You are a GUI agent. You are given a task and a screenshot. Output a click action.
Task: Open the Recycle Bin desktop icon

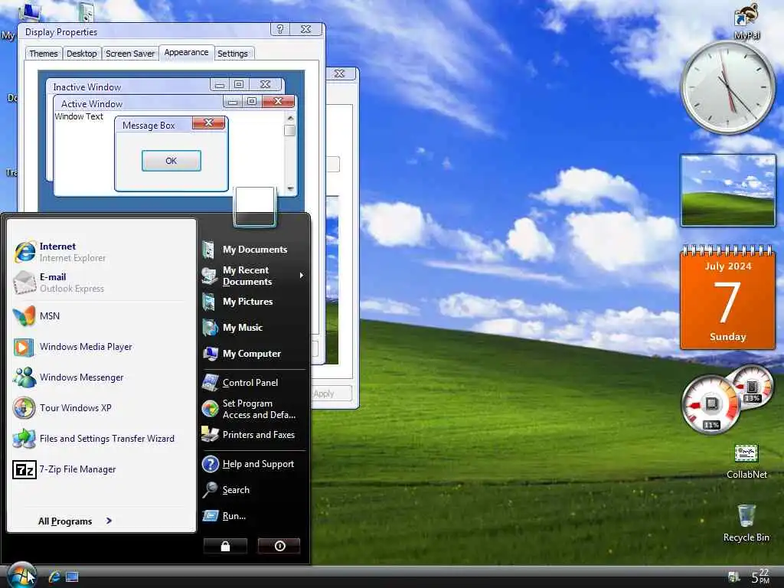(746, 522)
